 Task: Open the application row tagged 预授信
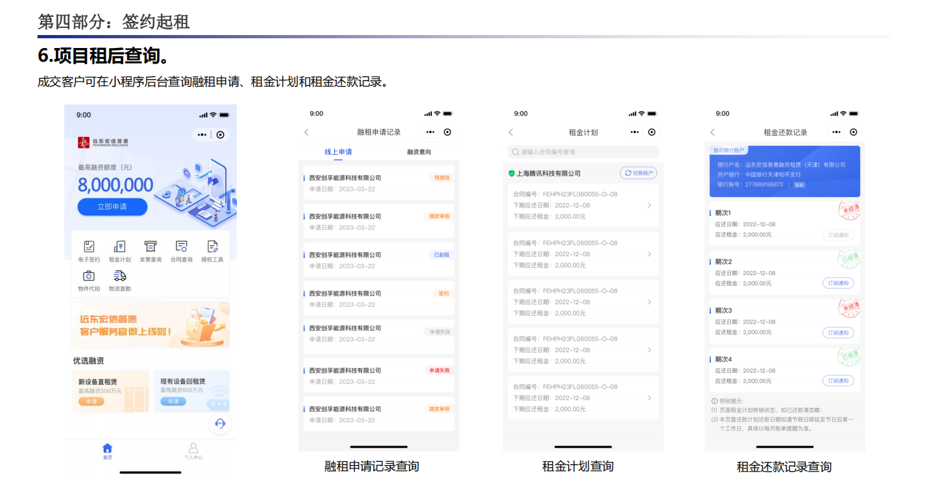379,183
